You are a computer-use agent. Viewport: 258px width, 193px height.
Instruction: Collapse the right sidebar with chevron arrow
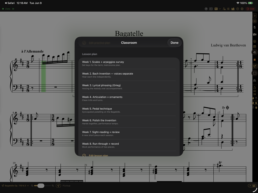coord(255,16)
